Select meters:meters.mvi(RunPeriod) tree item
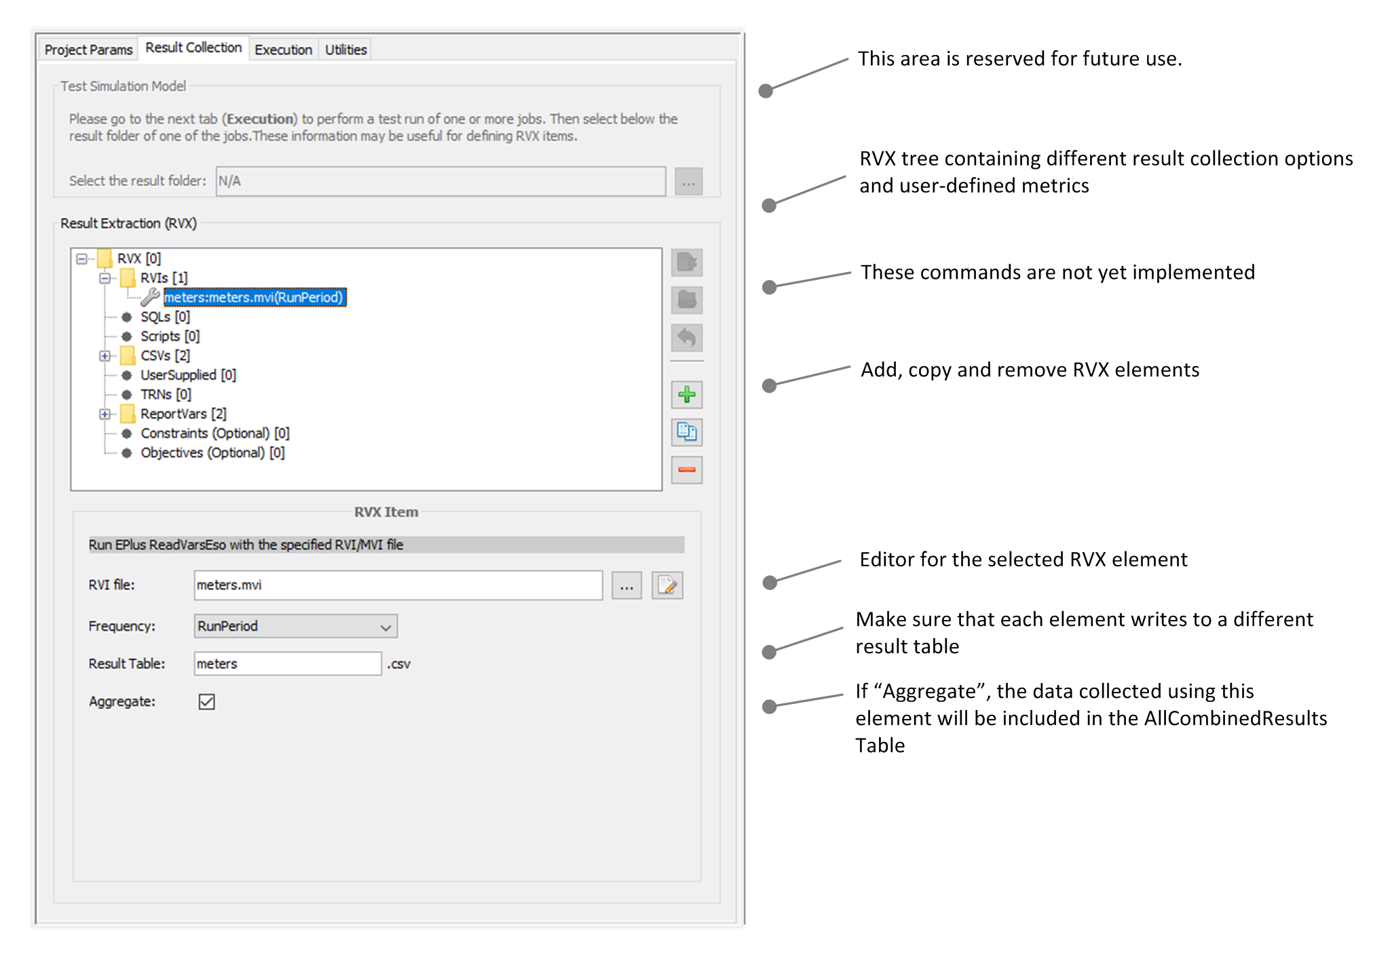1390x961 pixels. click(x=255, y=297)
